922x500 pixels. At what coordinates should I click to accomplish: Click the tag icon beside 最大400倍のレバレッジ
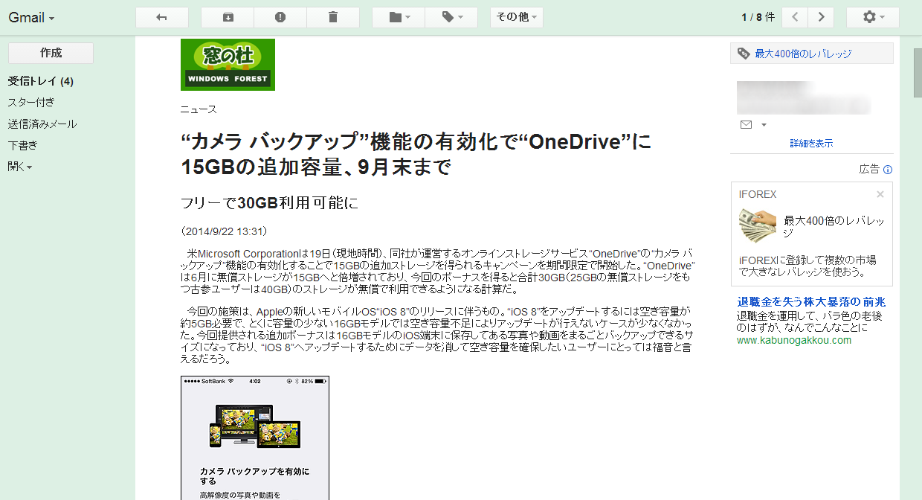[x=744, y=54]
